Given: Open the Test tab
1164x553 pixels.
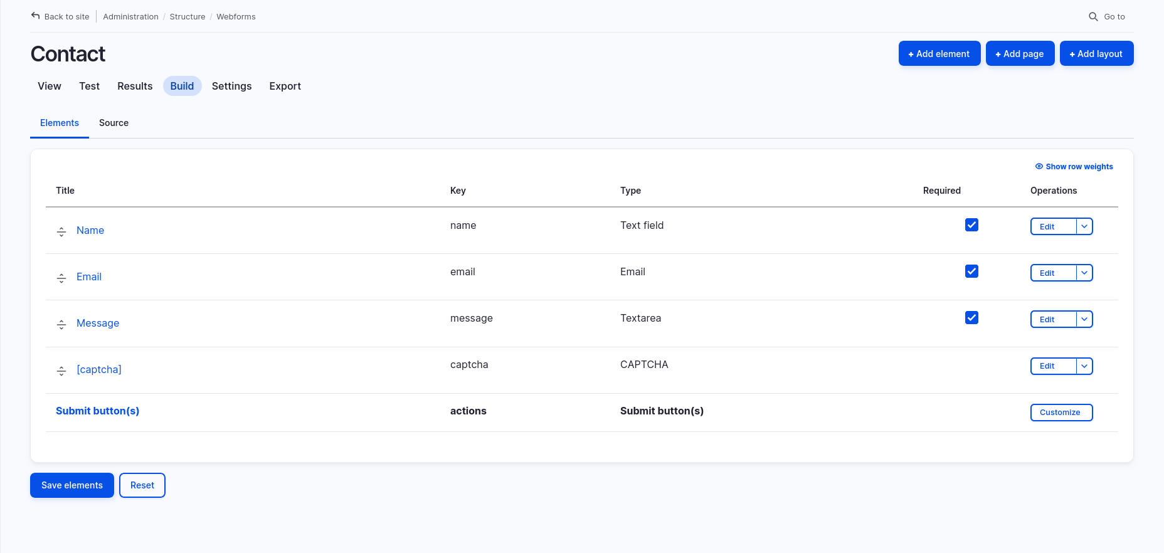Looking at the screenshot, I should [x=89, y=86].
